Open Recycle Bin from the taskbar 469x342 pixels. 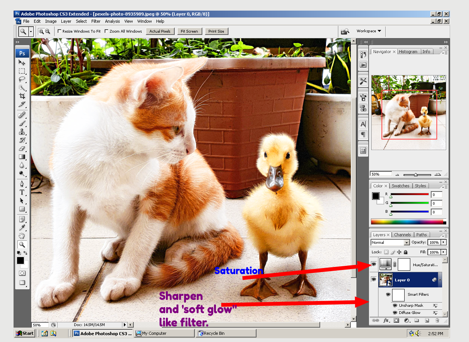click(x=227, y=333)
